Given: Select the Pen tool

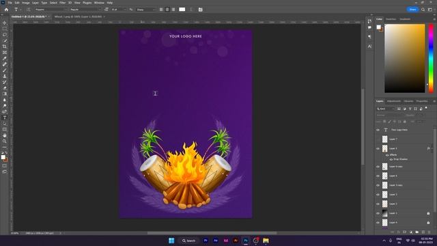Looking at the screenshot, I should tap(5, 111).
